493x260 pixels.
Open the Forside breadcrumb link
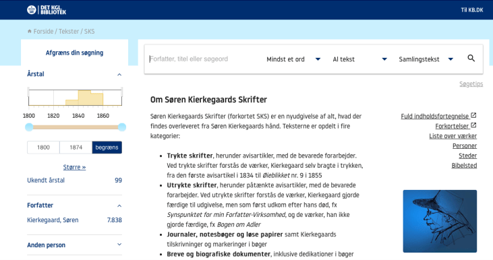[x=43, y=32]
